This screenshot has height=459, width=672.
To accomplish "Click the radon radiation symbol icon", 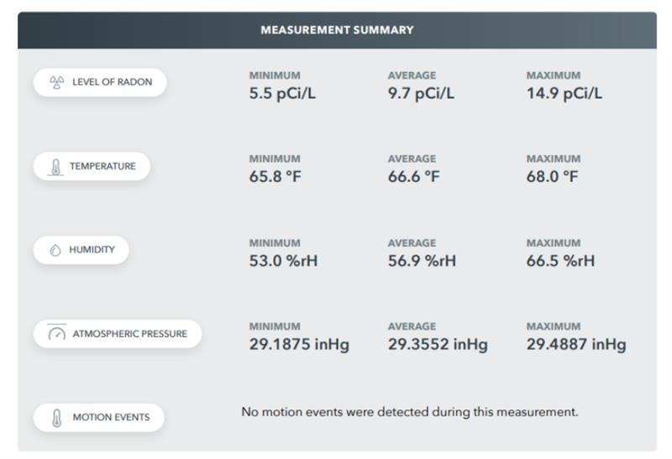I will 57,82.
